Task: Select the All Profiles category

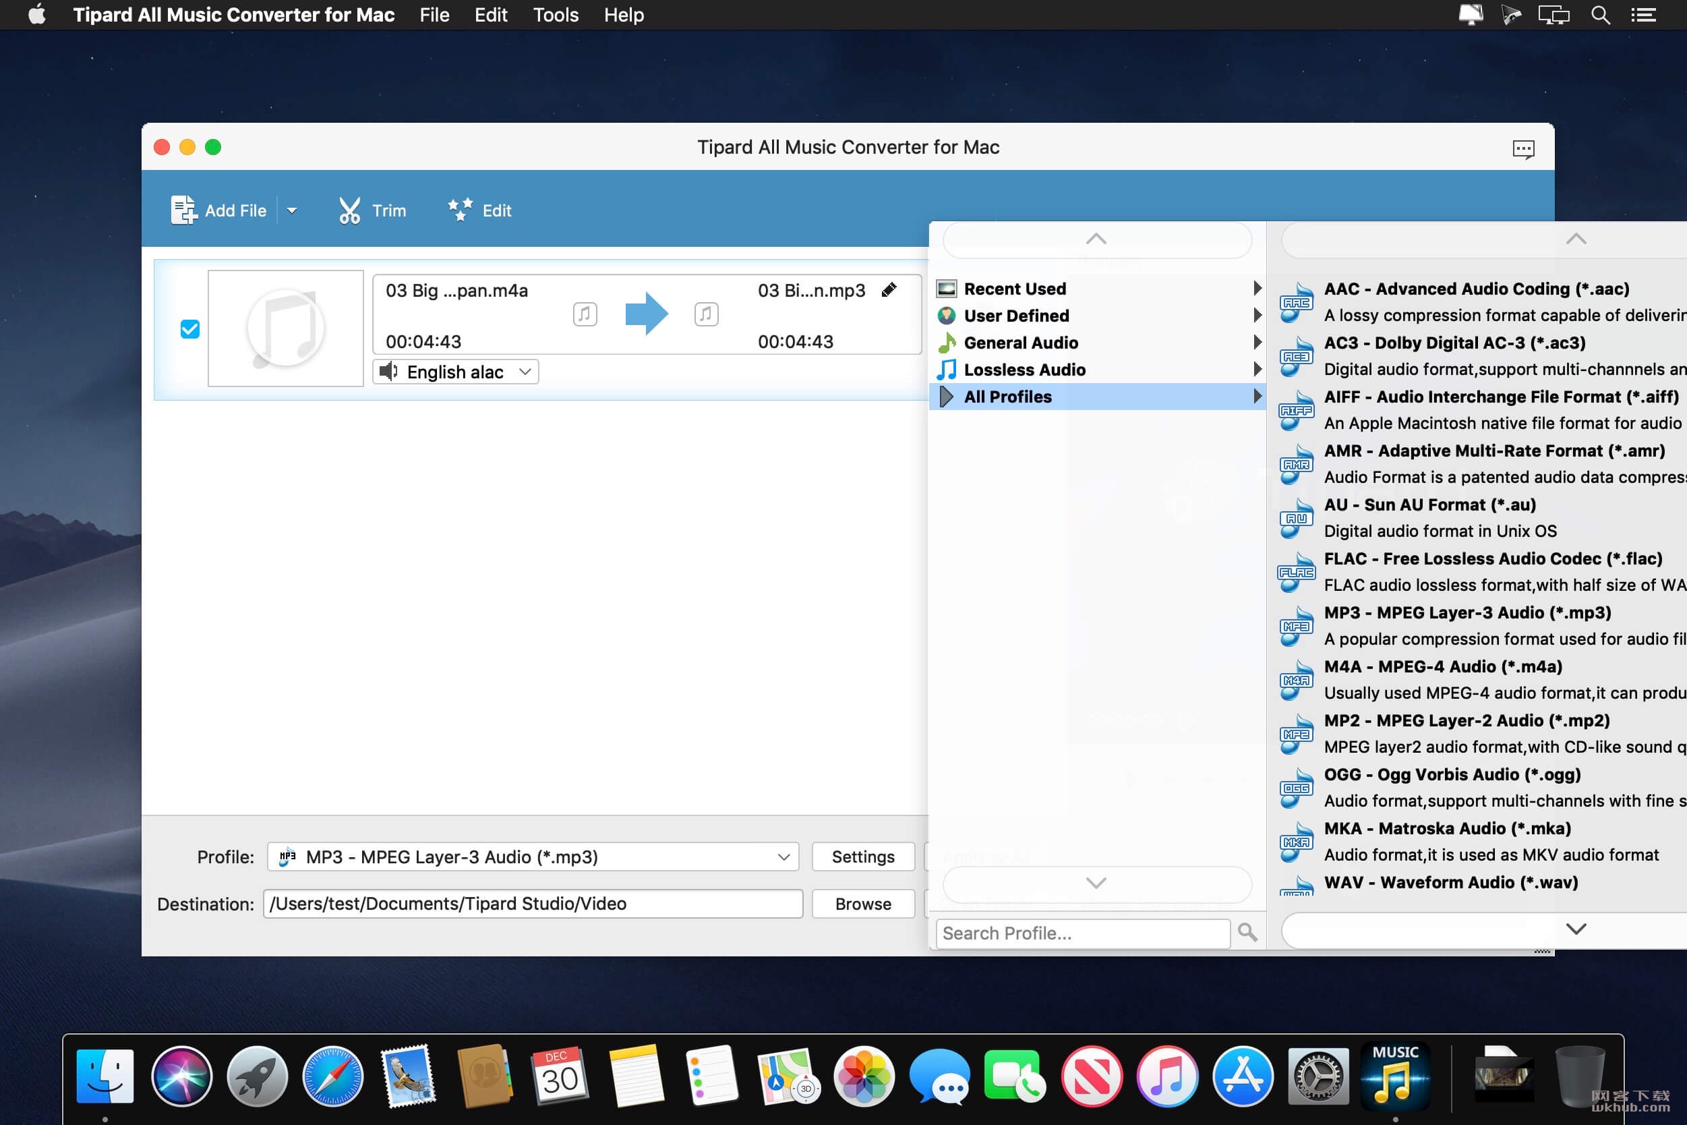Action: [1098, 397]
